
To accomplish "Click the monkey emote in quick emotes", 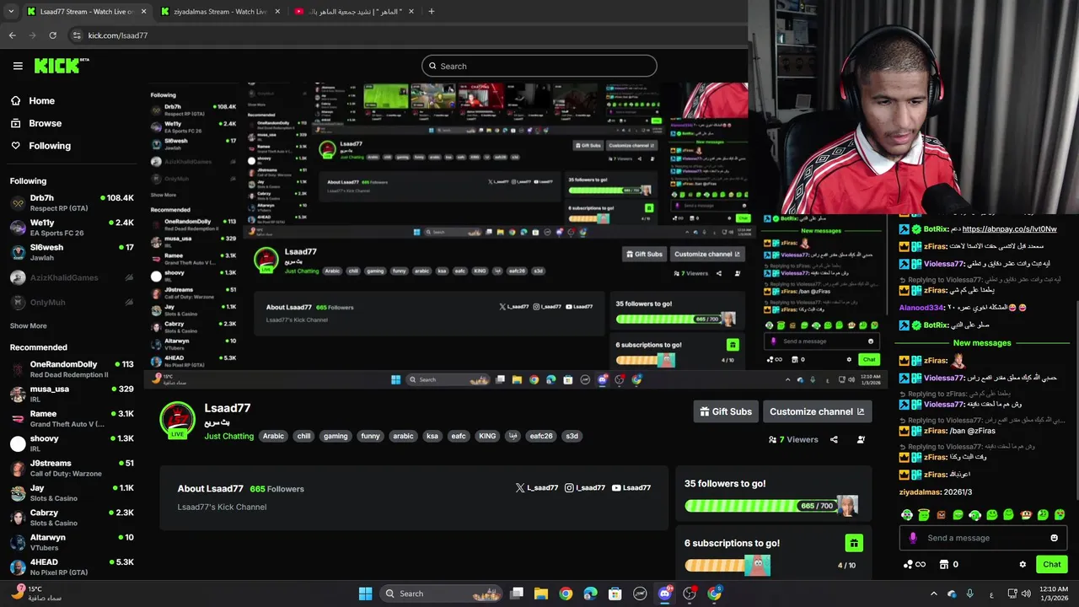I will [x=1026, y=514].
